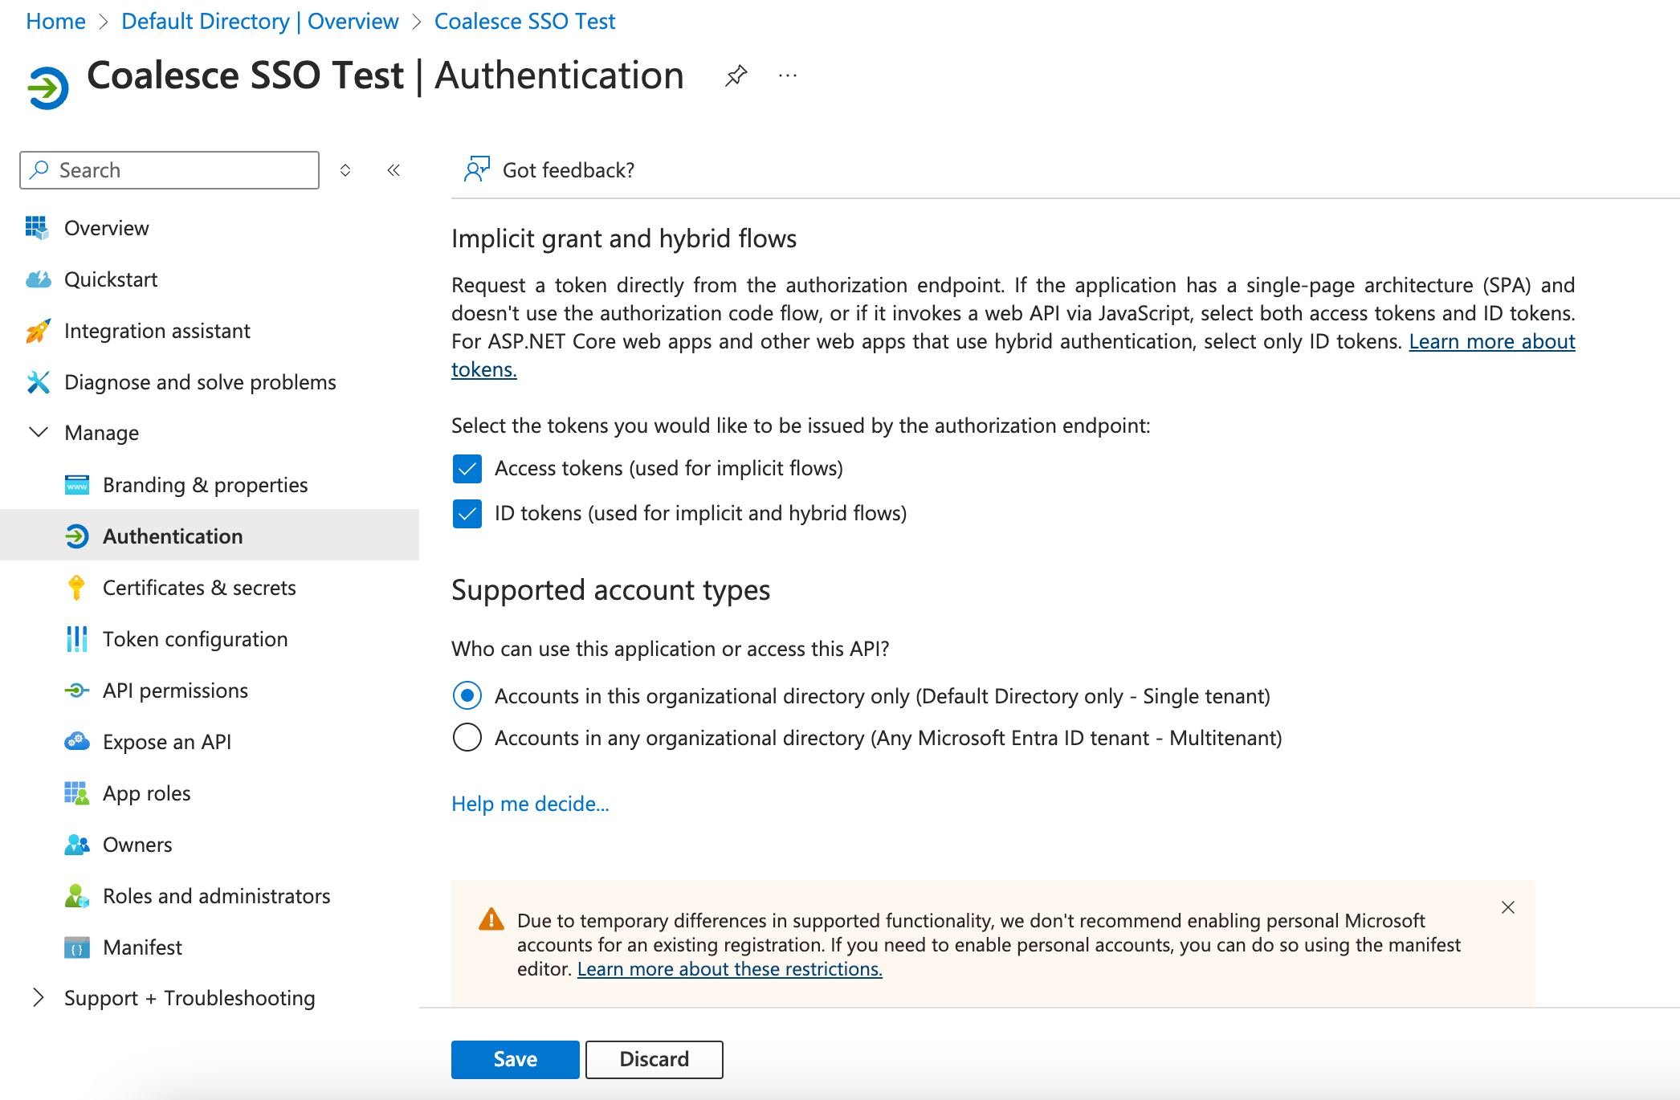Screen dimensions: 1680x1100
Task: Click the Roles and administrators icon
Action: [x=77, y=896]
